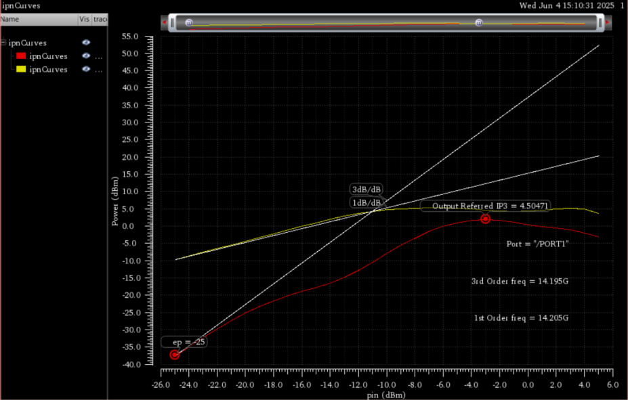The image size is (628, 400).
Task: Toggle visibility of the ipnCurves parent group
Action: [x=86, y=43]
